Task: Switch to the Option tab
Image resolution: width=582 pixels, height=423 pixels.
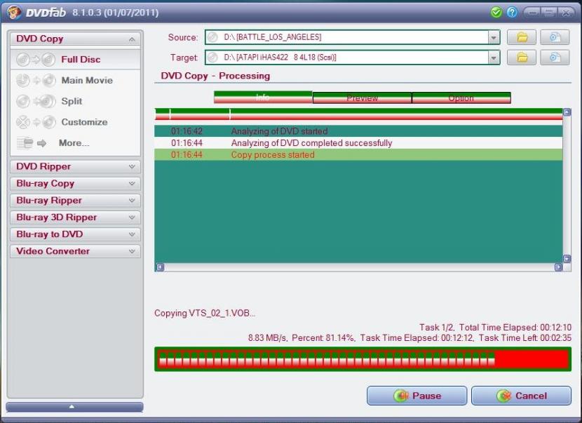Action: click(x=461, y=98)
